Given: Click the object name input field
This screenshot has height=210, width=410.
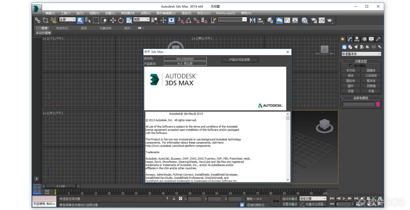Looking at the screenshot, I should click(358, 104).
